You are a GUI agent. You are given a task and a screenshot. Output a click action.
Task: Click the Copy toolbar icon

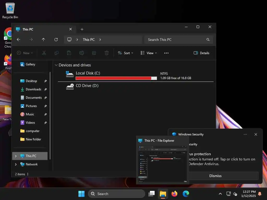coord(57,53)
